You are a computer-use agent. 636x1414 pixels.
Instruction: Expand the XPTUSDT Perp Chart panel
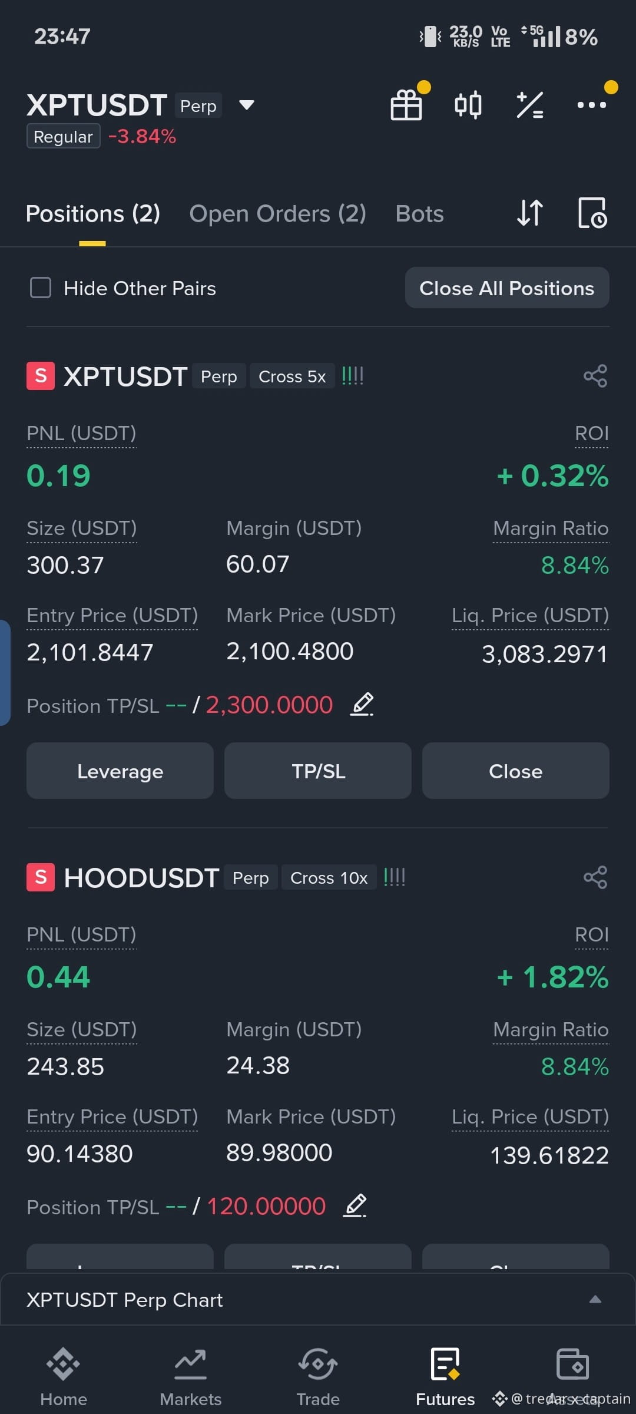click(595, 1299)
